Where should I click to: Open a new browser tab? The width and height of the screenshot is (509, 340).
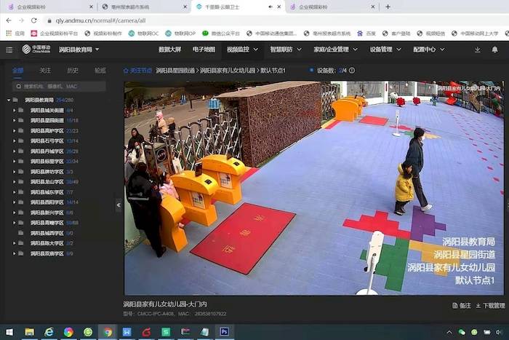[x=388, y=7]
